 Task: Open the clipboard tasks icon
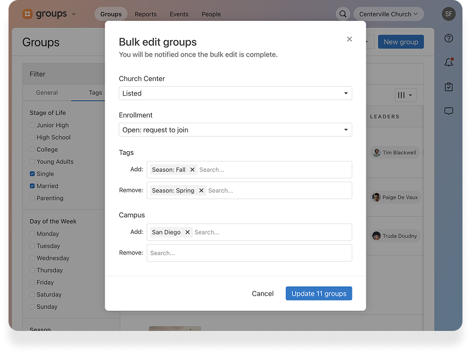448,87
